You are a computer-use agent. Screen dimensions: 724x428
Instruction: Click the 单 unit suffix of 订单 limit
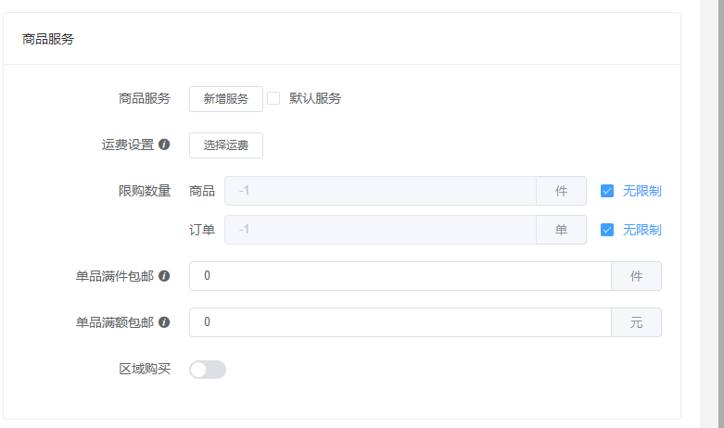(x=561, y=230)
